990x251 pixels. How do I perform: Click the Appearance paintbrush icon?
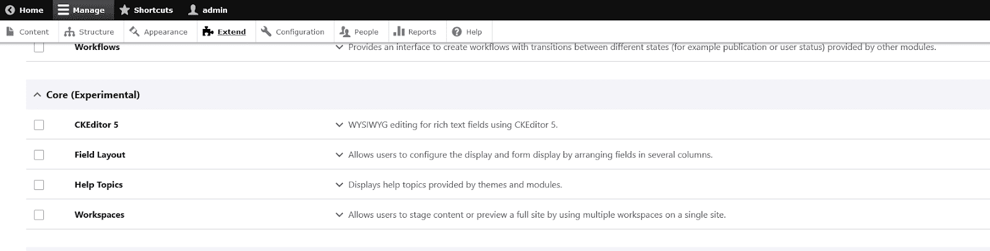click(x=134, y=31)
